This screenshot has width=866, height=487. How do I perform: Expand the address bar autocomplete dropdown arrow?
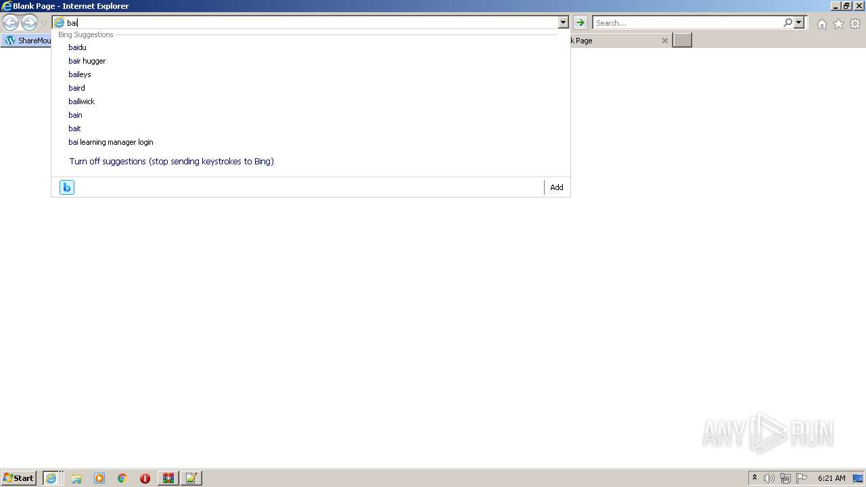563,23
